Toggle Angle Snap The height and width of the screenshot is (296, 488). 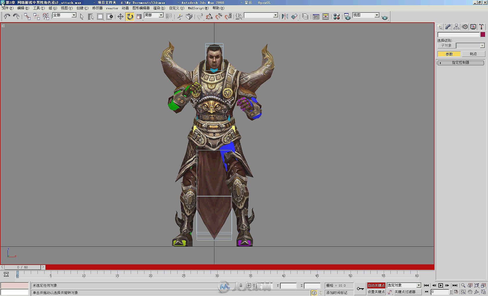pos(209,17)
